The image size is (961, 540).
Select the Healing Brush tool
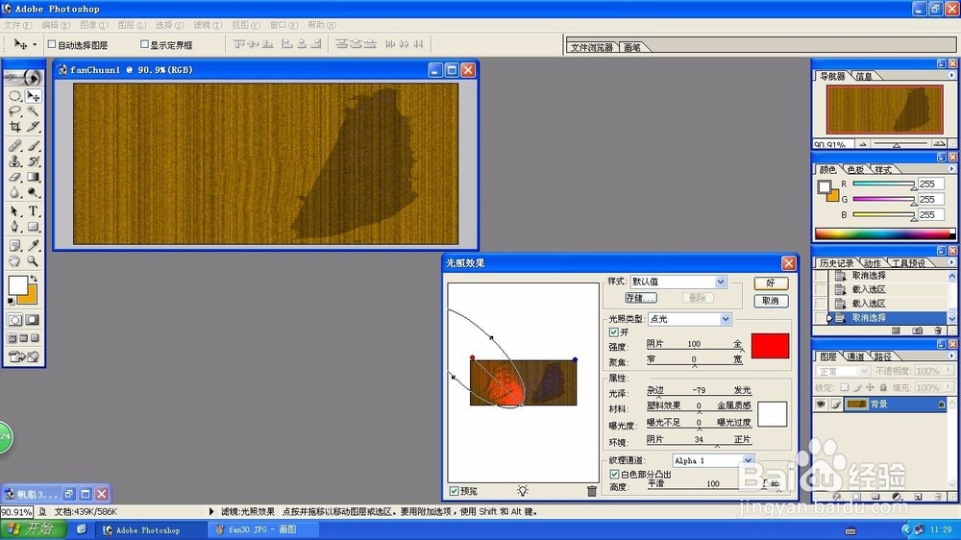(x=14, y=146)
